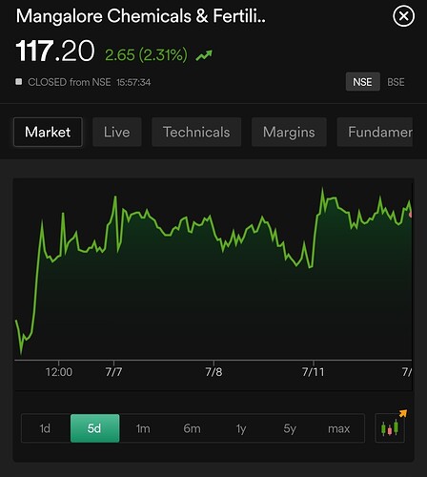Click the 15:57:34 timestamp
The image size is (427, 477).
[133, 82]
